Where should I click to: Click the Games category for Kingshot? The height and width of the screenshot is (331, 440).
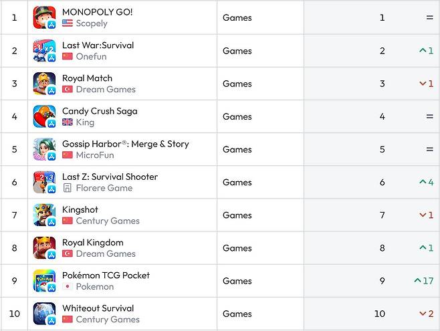237,215
